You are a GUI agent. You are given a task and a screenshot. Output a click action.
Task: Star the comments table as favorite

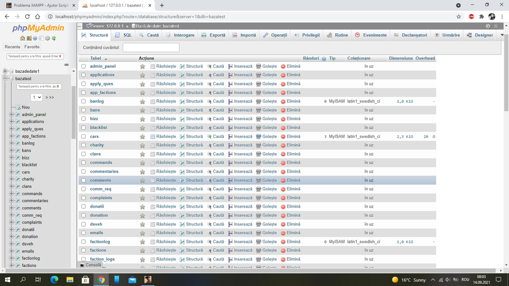[x=142, y=181]
